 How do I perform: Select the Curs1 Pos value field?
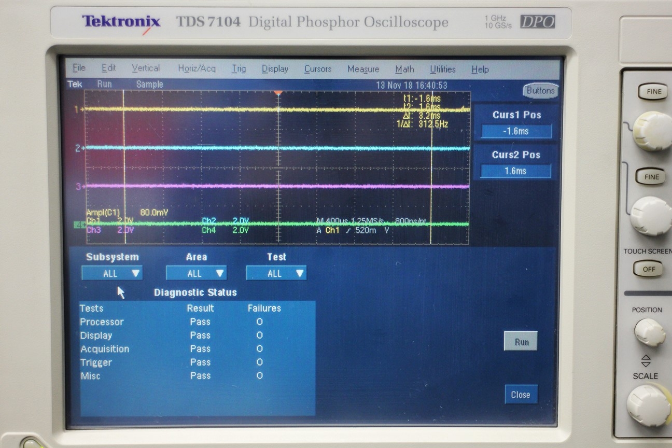(516, 131)
